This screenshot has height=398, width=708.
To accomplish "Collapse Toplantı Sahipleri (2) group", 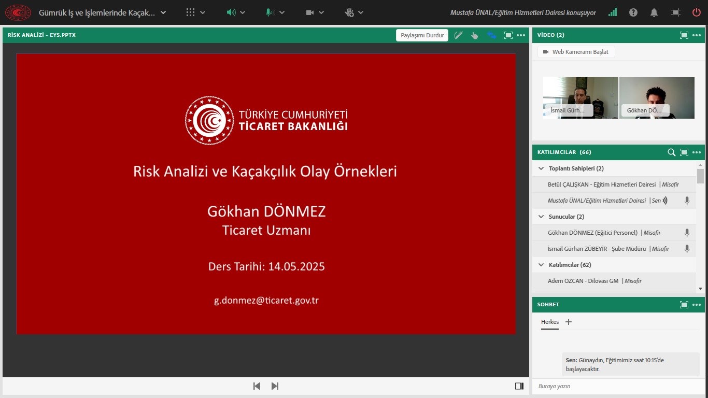I will (541, 168).
